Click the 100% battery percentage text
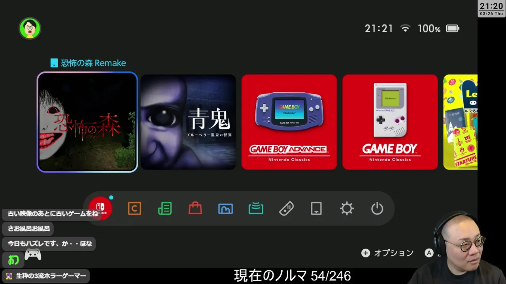This screenshot has width=506, height=284. click(429, 28)
